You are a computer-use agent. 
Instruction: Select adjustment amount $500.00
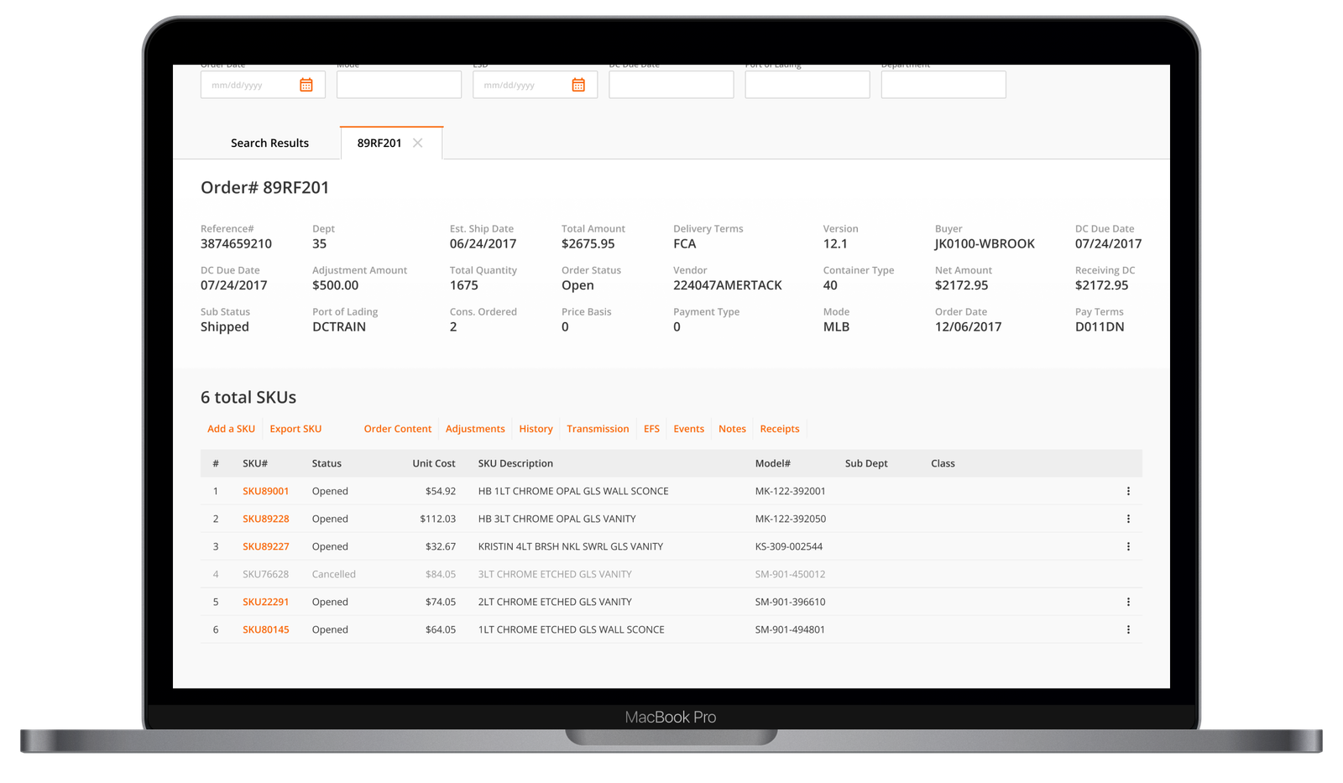[x=335, y=285]
